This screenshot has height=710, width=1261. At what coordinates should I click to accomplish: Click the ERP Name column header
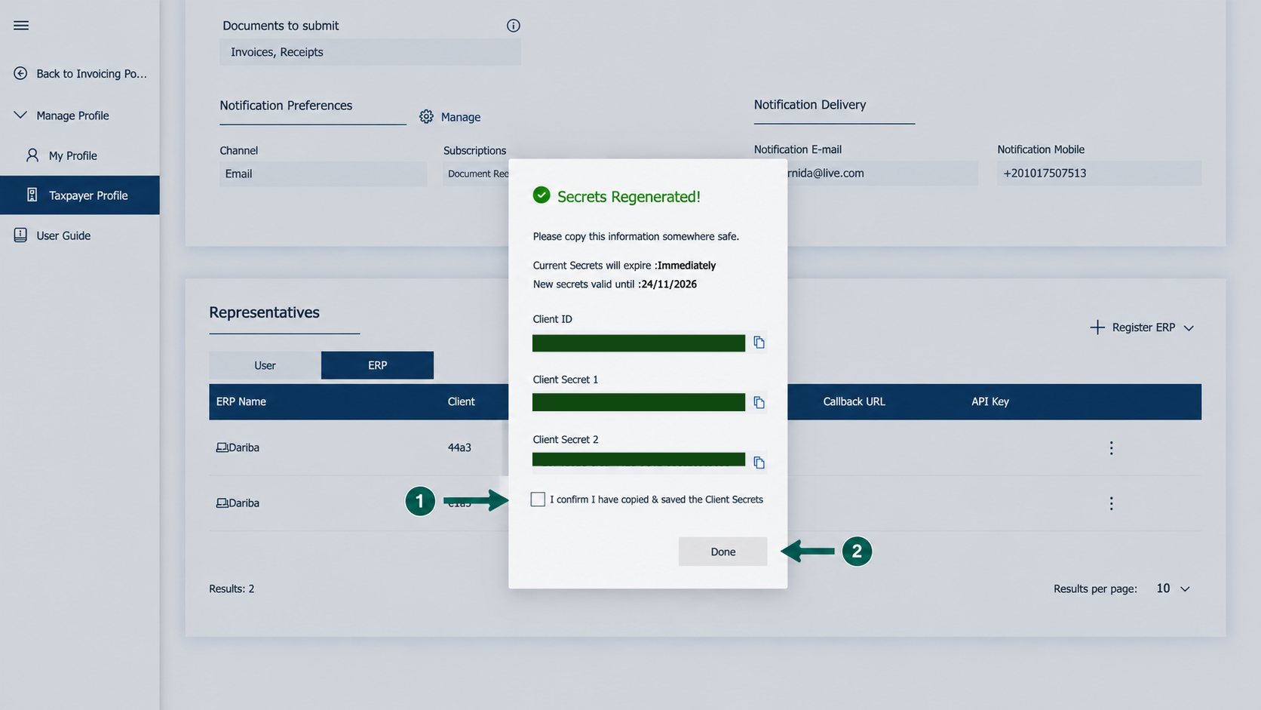pyautogui.click(x=241, y=401)
